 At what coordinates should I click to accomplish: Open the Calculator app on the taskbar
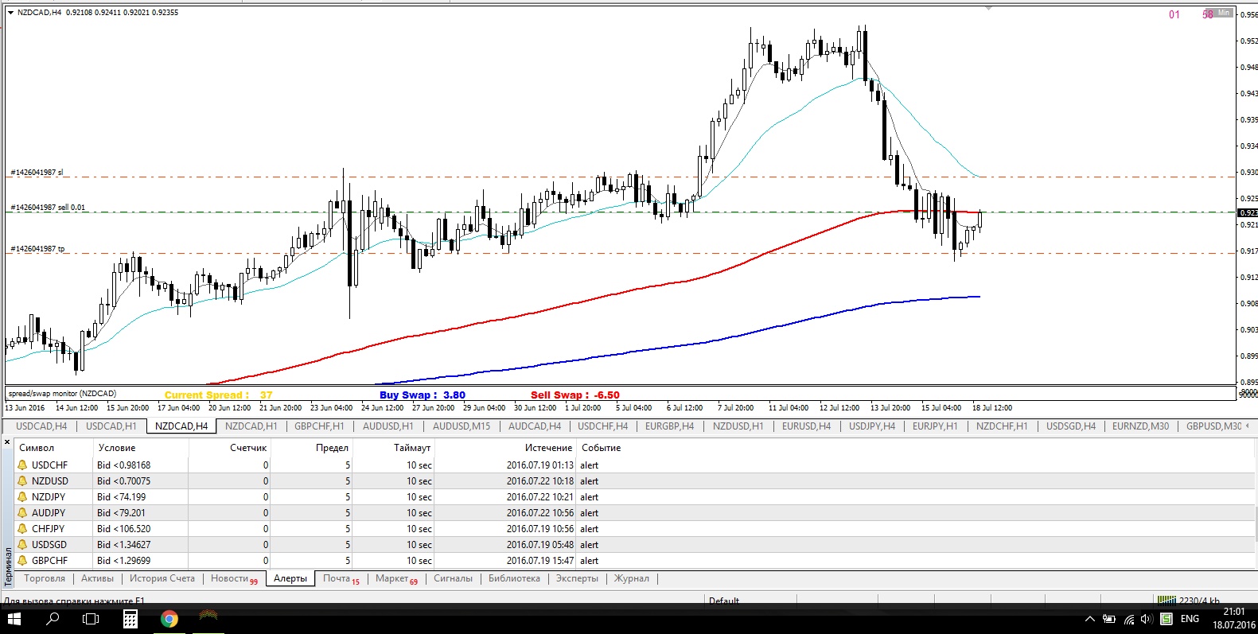pos(130,618)
